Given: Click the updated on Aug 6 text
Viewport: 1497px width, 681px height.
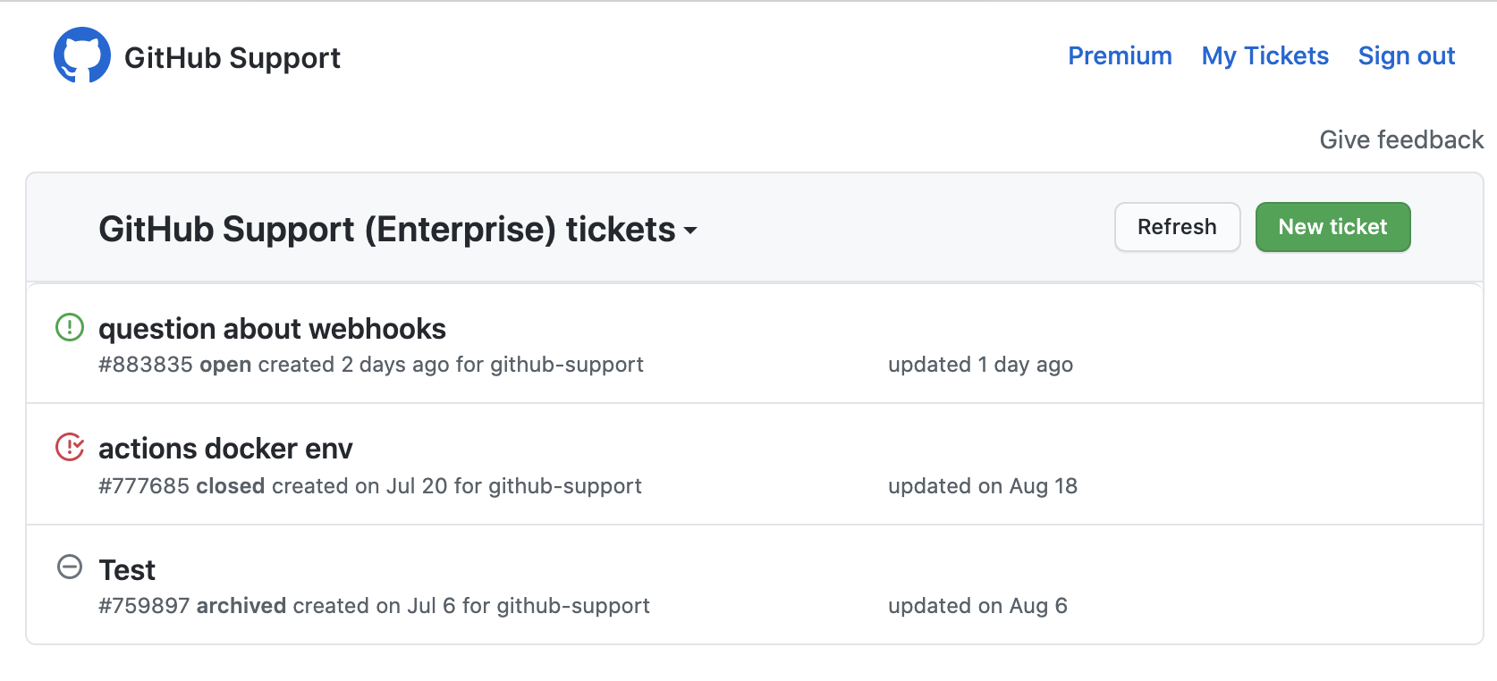Looking at the screenshot, I should (x=977, y=606).
